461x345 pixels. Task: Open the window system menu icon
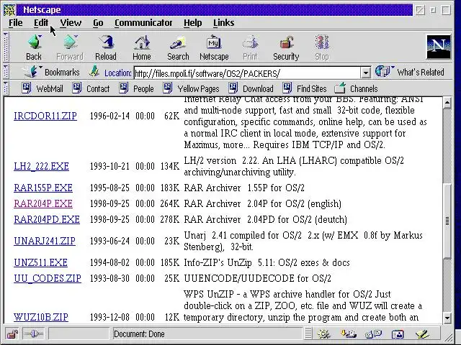(x=9, y=10)
